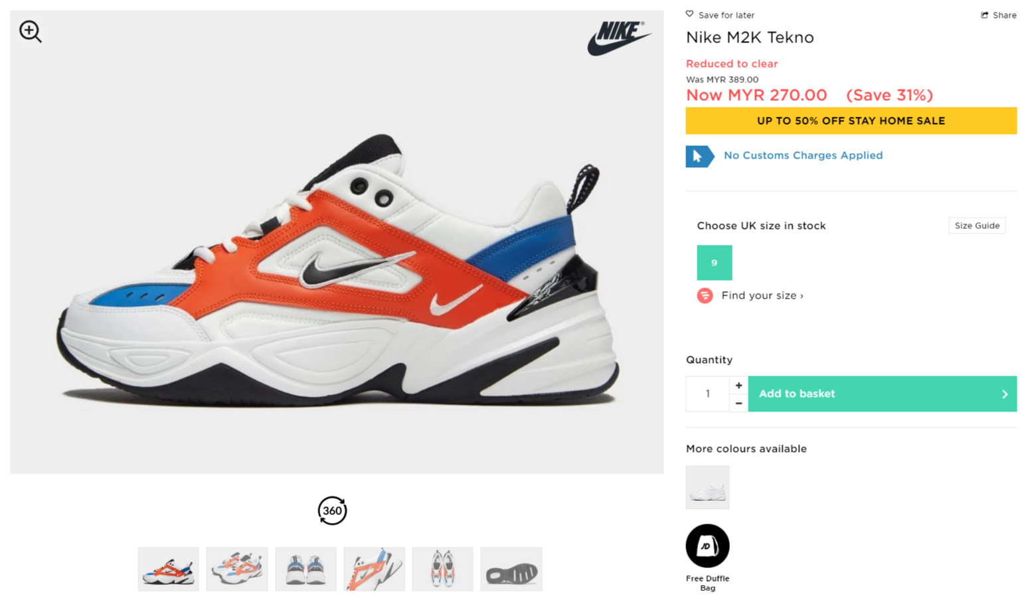Select UK size 9

[714, 263]
